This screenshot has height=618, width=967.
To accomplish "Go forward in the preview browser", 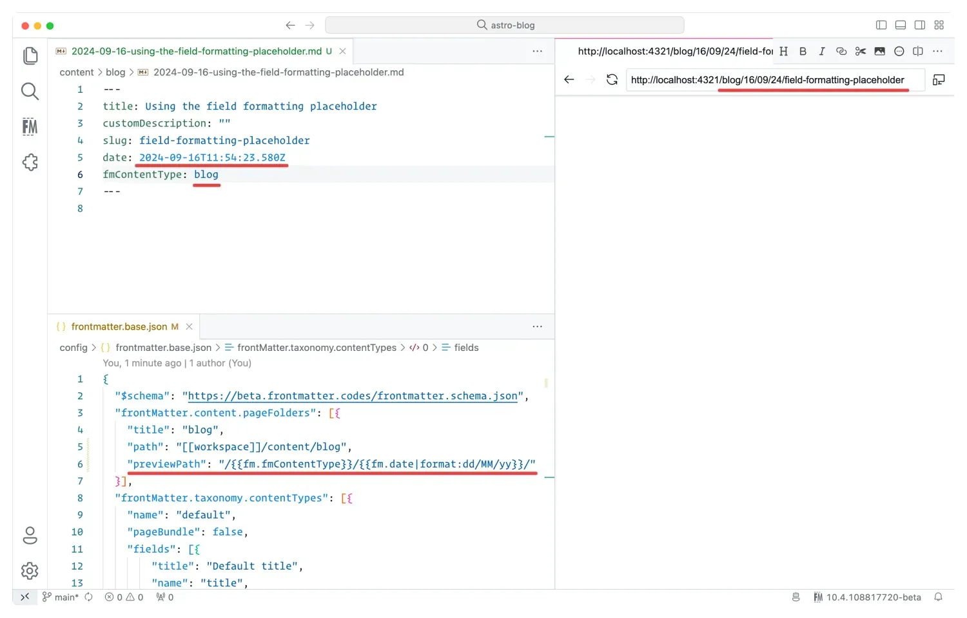I will click(x=590, y=80).
